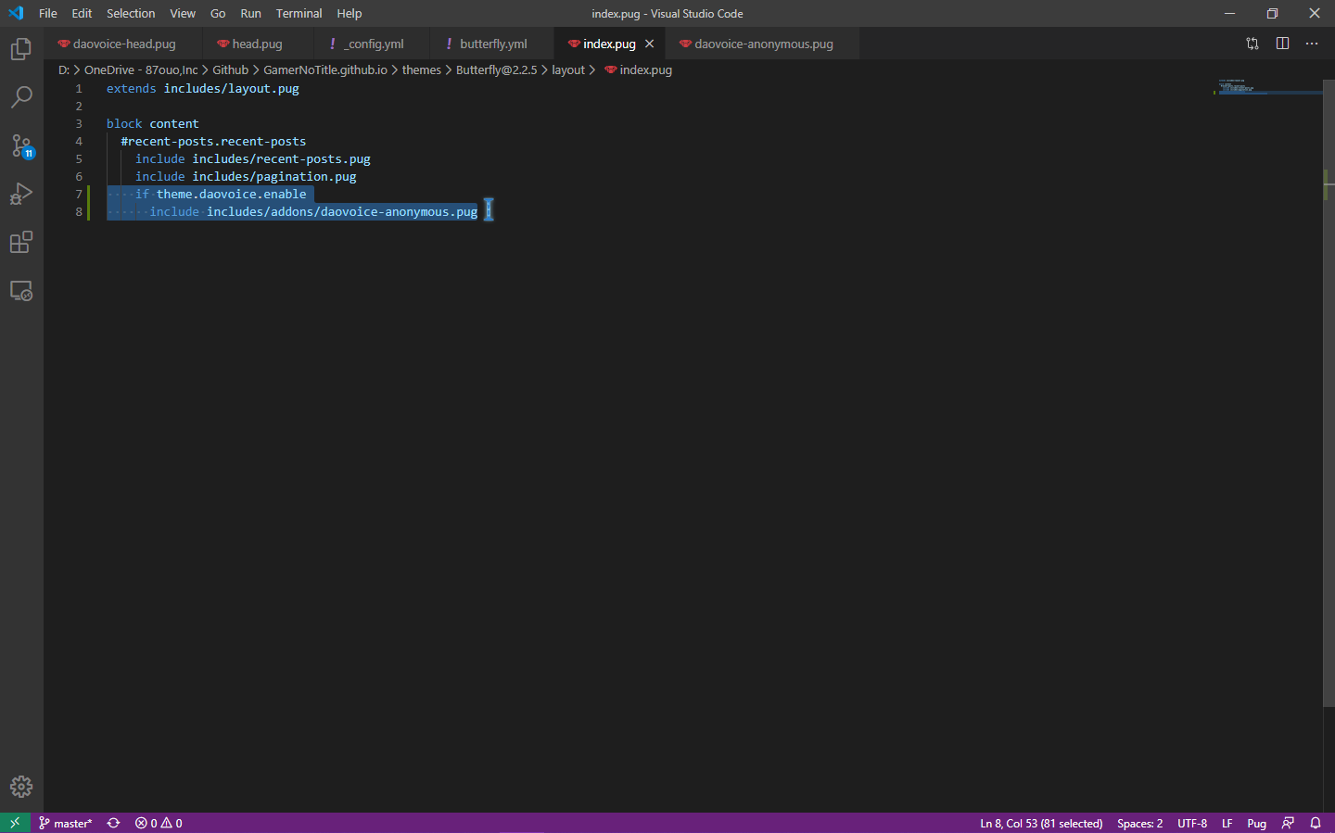Image resolution: width=1335 pixels, height=833 pixels.
Task: Open the editor More Actions ellipsis menu
Action: 1312,44
